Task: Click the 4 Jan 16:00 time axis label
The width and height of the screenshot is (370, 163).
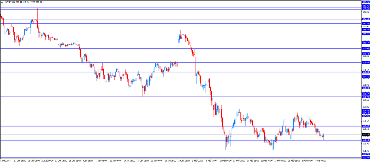Action: tap(88, 161)
